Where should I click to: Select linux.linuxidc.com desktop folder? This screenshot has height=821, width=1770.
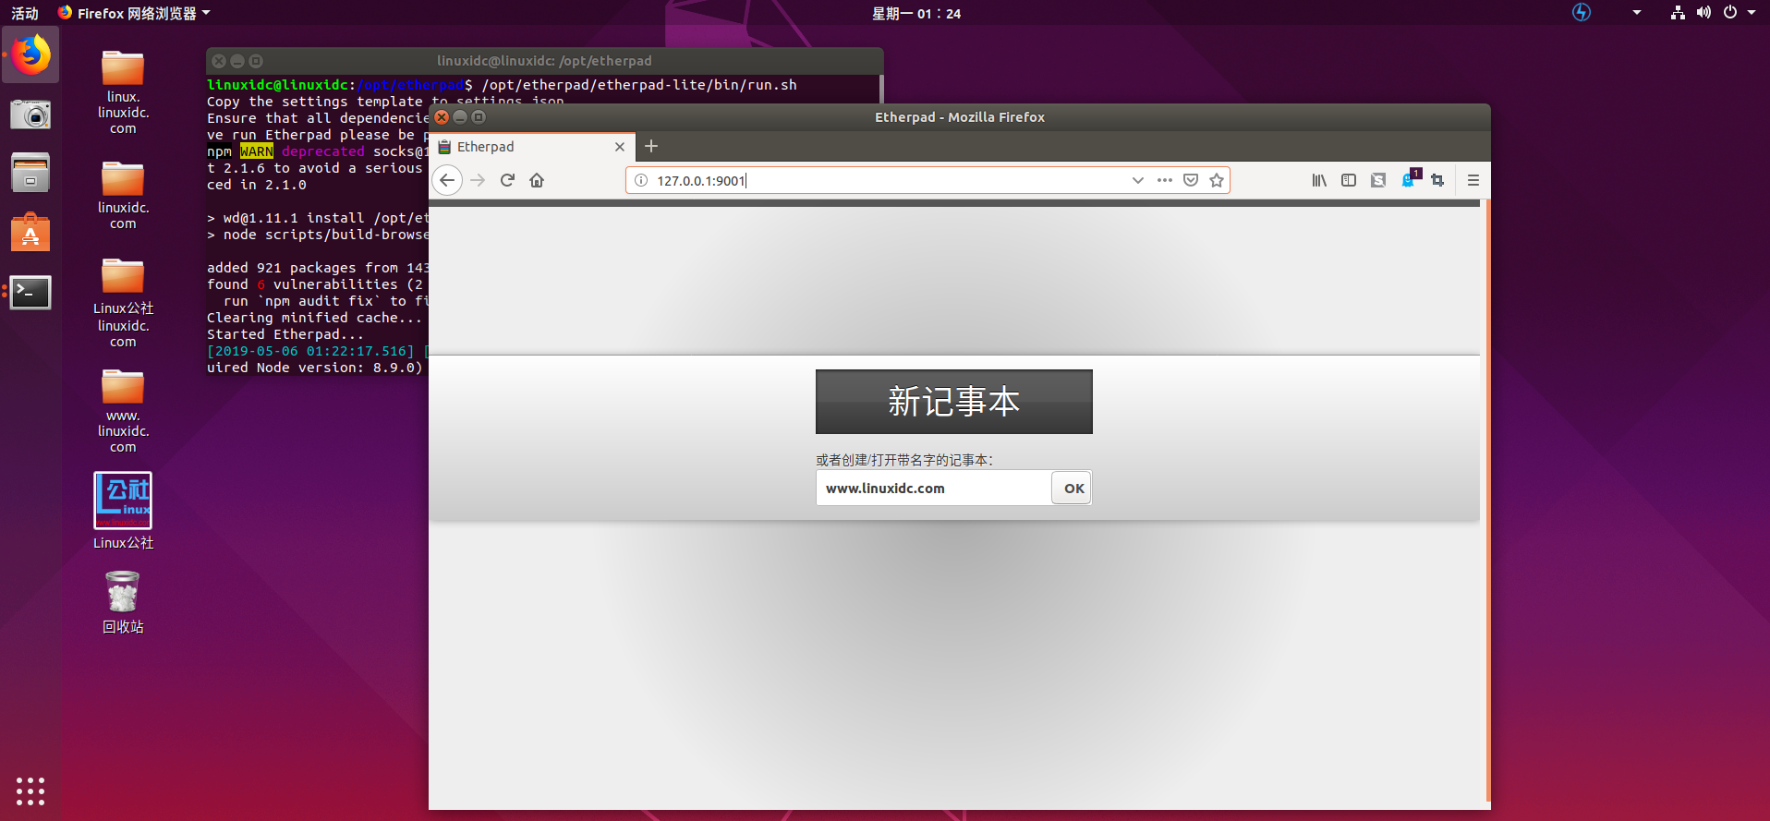(123, 92)
